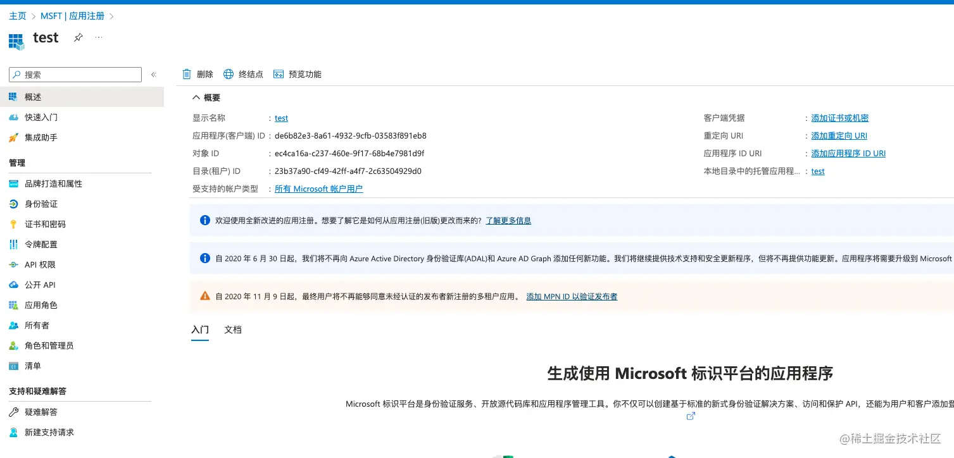The width and height of the screenshot is (954, 458).
Task: Click the test display name link
Action: (281, 118)
